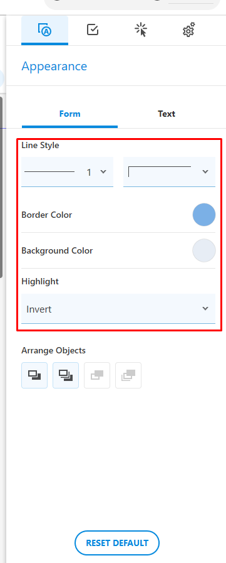This screenshot has width=226, height=563.
Task: Click the grayed two-rectangle send backward icon
Action: click(96, 375)
